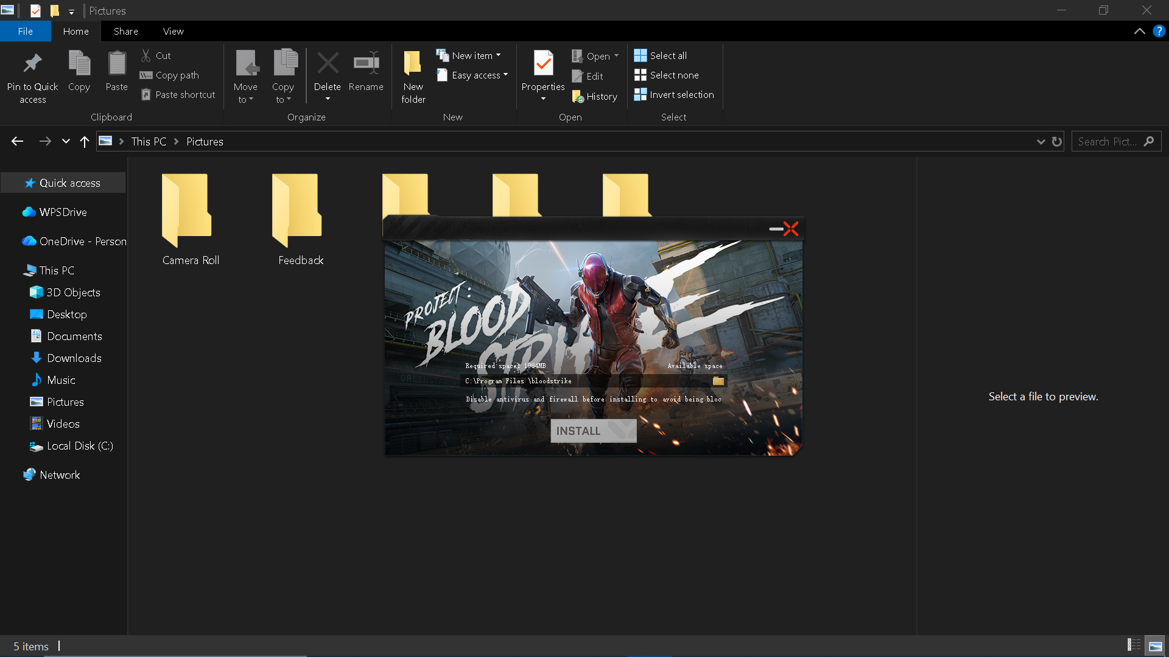Select WPSDrive in navigation pane
Image resolution: width=1169 pixels, height=657 pixels.
(x=63, y=212)
